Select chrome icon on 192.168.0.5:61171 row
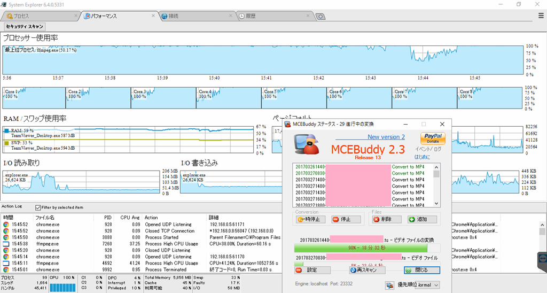 (x=6, y=225)
